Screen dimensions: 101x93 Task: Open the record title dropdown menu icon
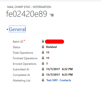click(52, 15)
